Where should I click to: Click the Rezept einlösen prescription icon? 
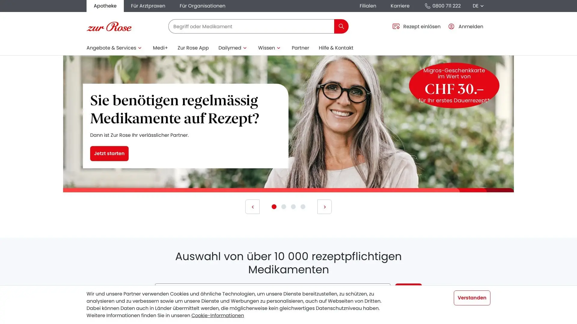396,26
